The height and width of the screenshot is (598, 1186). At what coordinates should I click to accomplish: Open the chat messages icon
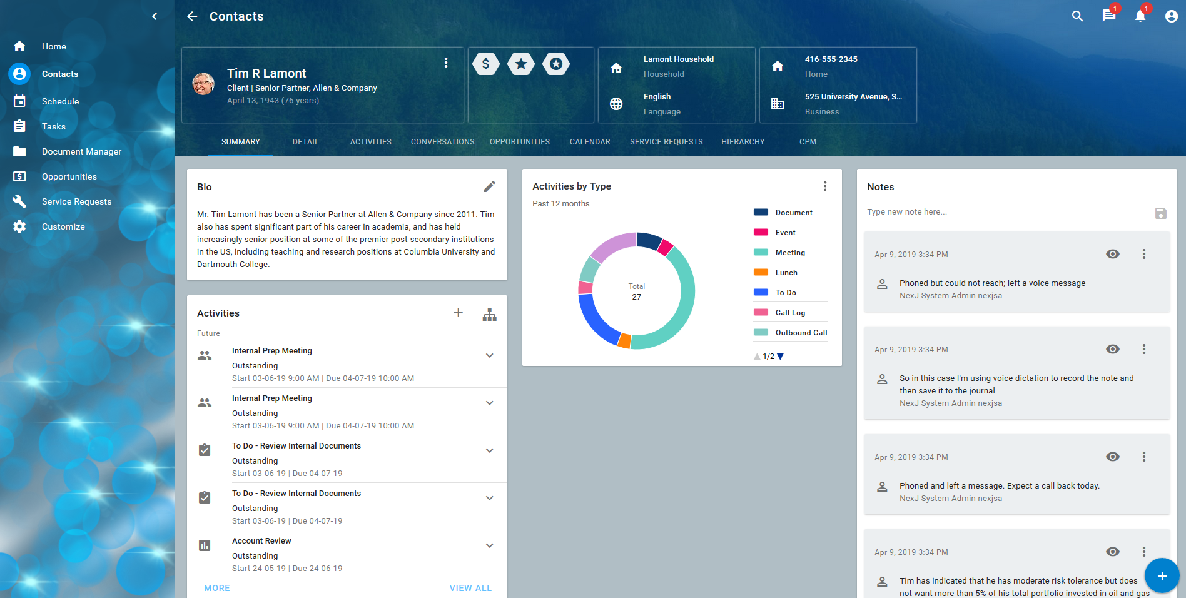(1108, 16)
